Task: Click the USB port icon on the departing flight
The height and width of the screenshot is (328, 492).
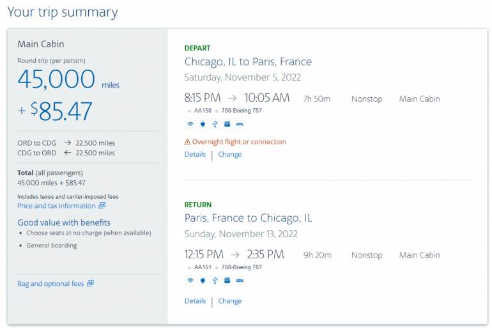Action: tap(215, 123)
